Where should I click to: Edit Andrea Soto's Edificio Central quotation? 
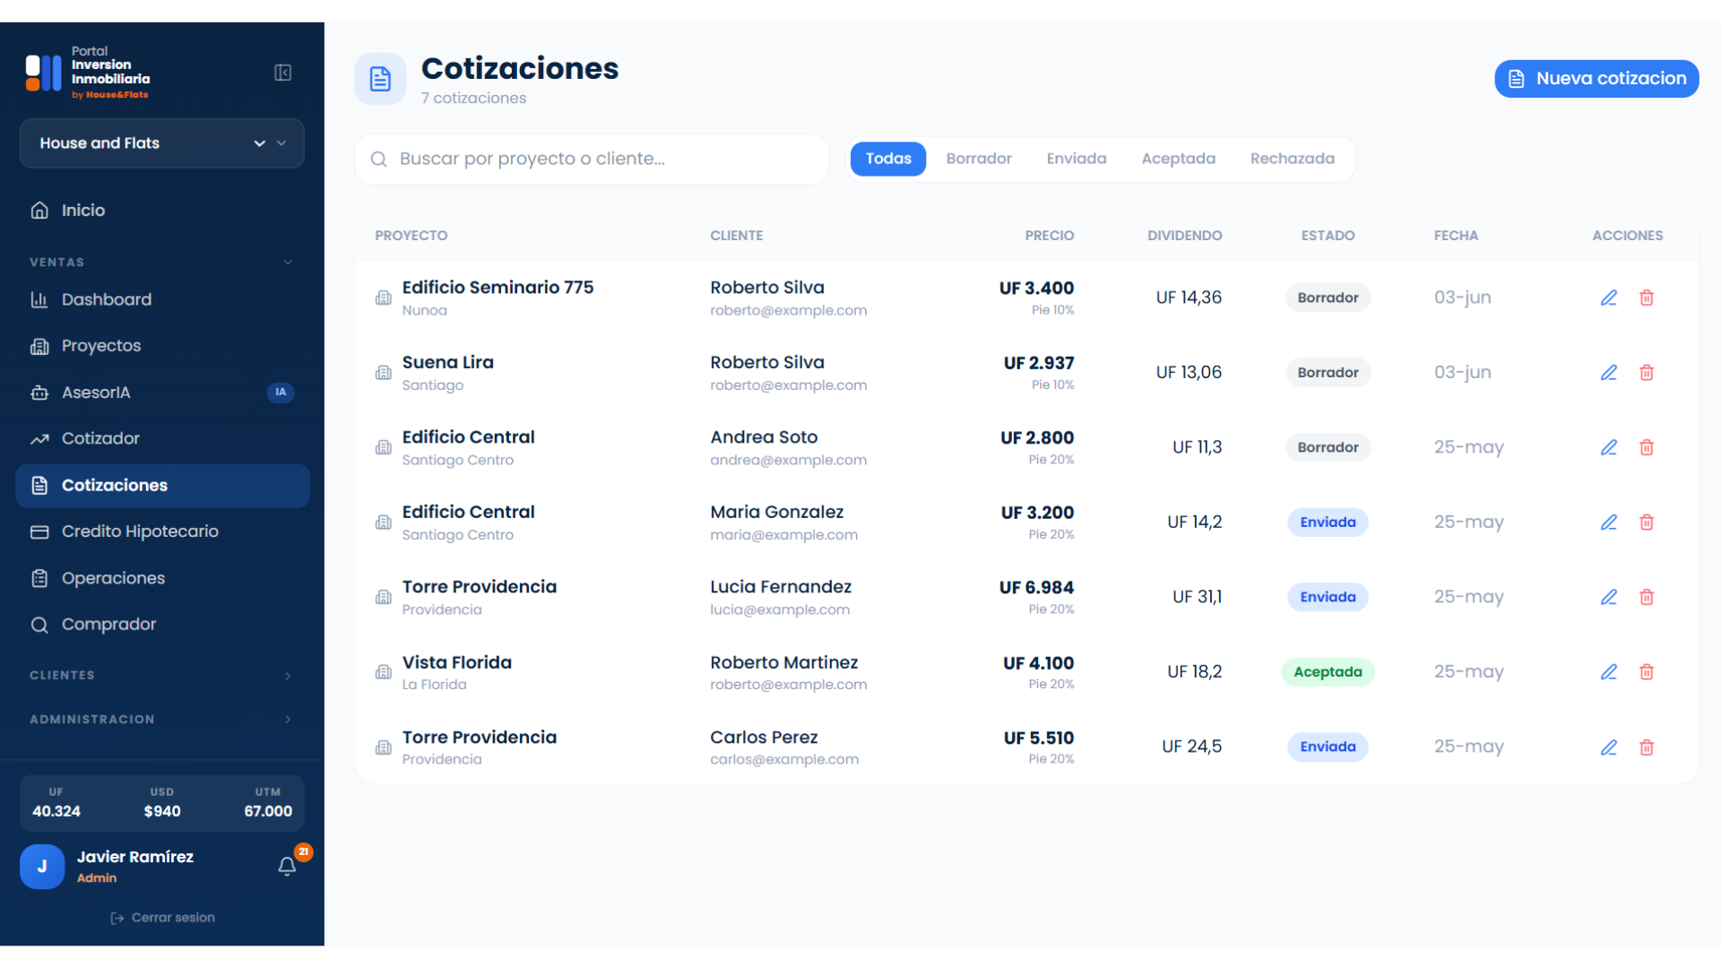(1609, 447)
